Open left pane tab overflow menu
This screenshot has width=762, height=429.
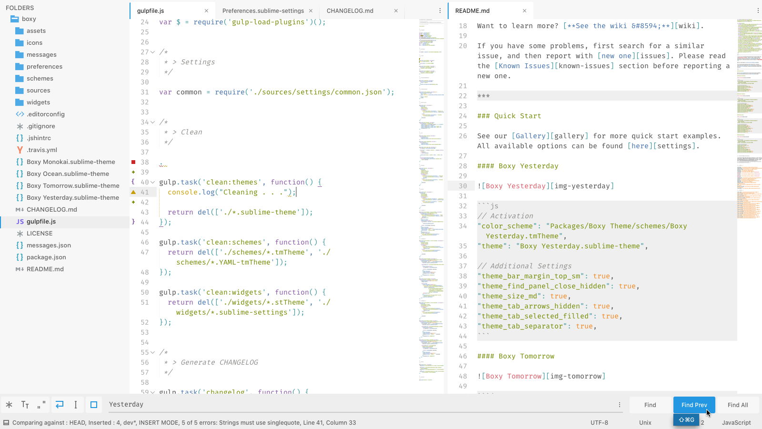(440, 10)
